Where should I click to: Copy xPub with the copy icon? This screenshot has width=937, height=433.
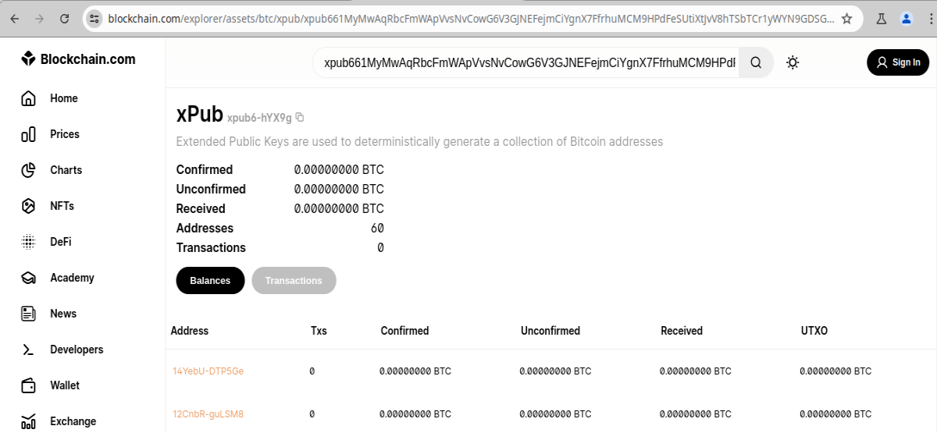click(x=300, y=118)
